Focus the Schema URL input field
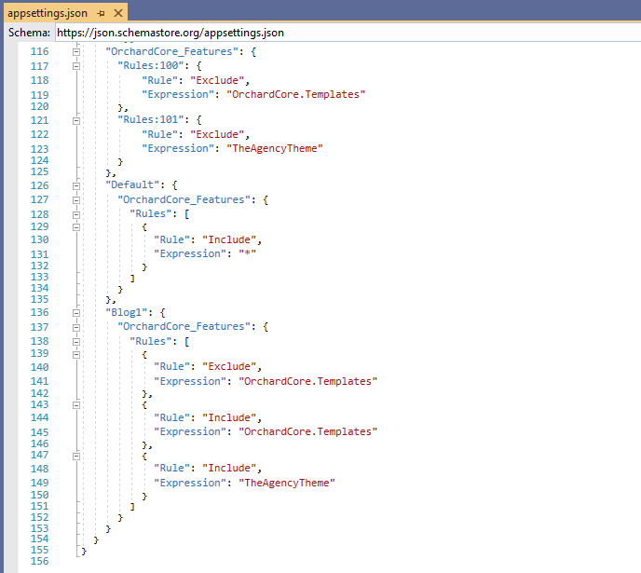Screen dimensions: 641x573 click(348, 33)
